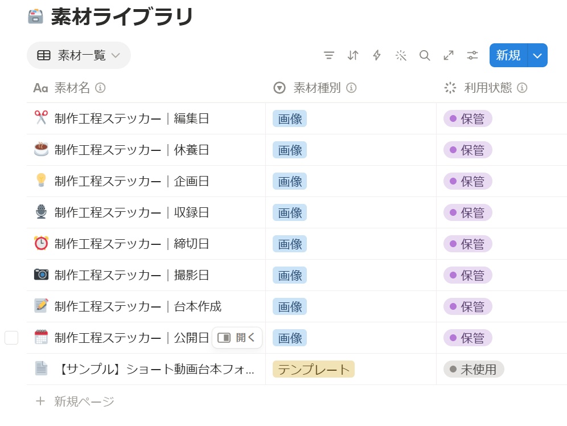Select the alarm clock icon of 締切日 row
567x426 pixels.
[x=41, y=243]
